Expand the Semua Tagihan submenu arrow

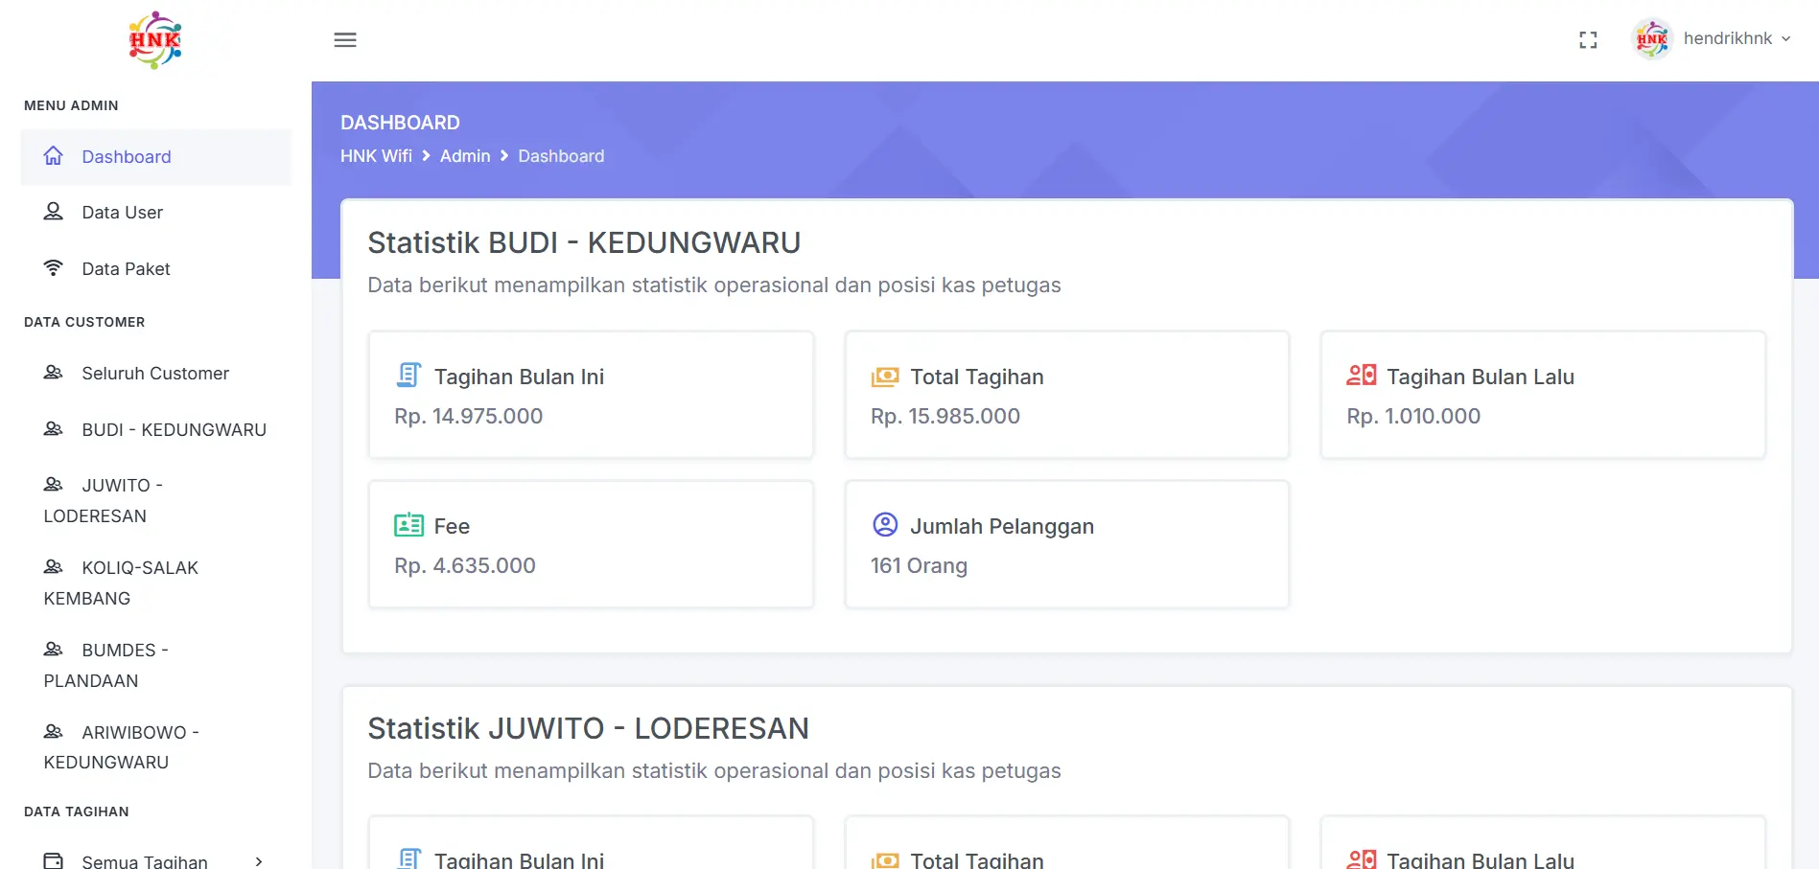coord(259,861)
